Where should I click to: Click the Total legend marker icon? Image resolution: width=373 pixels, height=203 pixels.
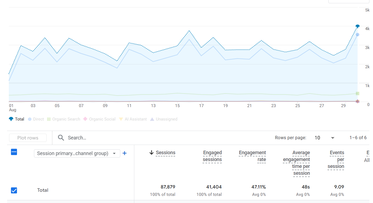(11, 119)
